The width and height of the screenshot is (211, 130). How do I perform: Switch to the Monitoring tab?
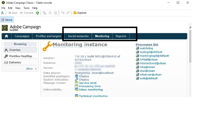[102, 36]
